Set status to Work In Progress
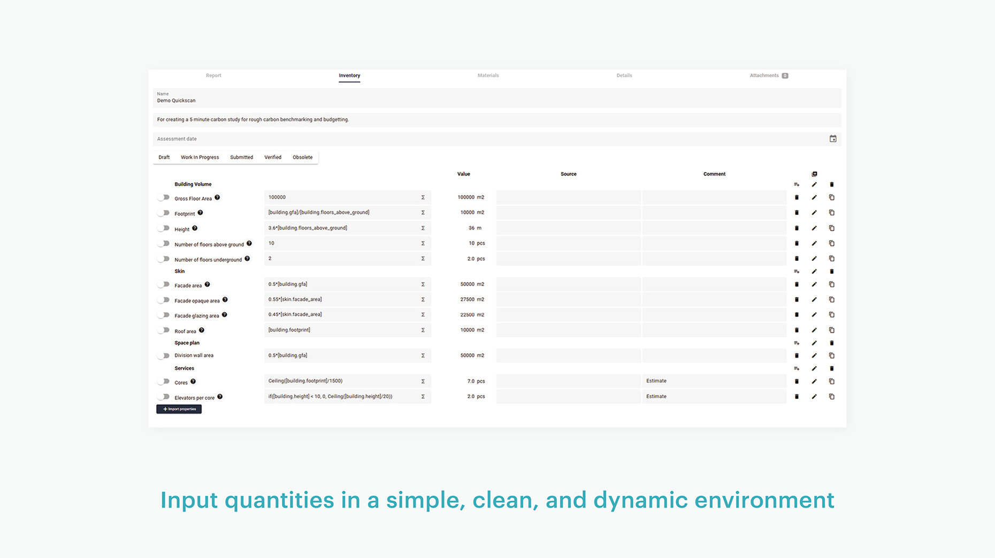 click(200, 158)
